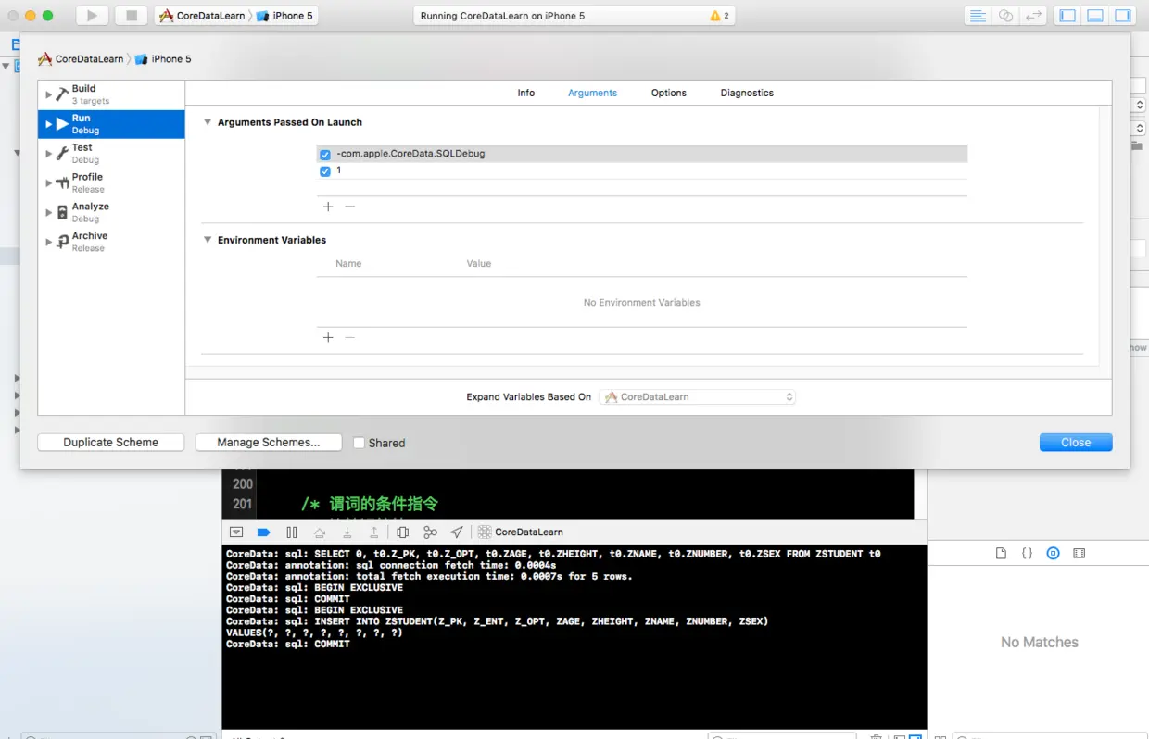Click the Name column header
The height and width of the screenshot is (739, 1149).
click(348, 264)
